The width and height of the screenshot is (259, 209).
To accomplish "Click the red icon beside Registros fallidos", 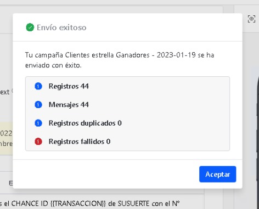I will [38, 142].
